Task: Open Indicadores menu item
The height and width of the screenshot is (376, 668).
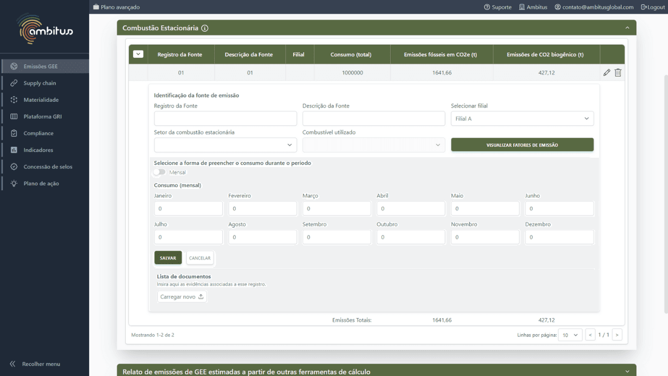Action: [x=45, y=150]
